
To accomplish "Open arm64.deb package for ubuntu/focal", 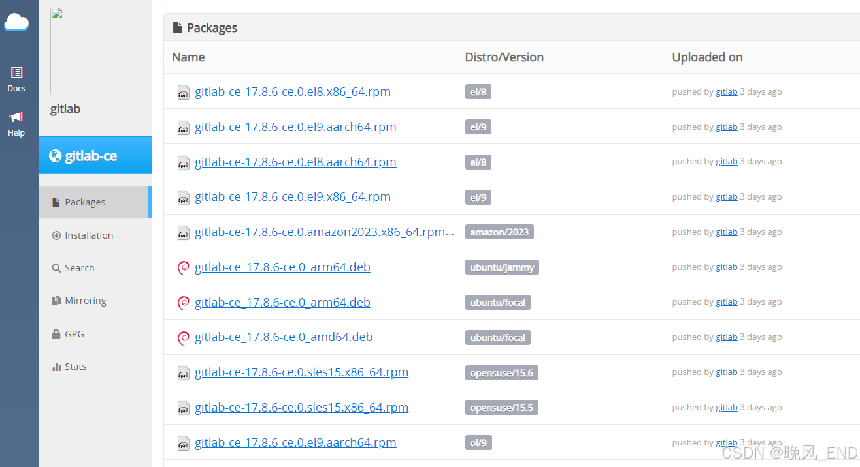I will pos(282,302).
